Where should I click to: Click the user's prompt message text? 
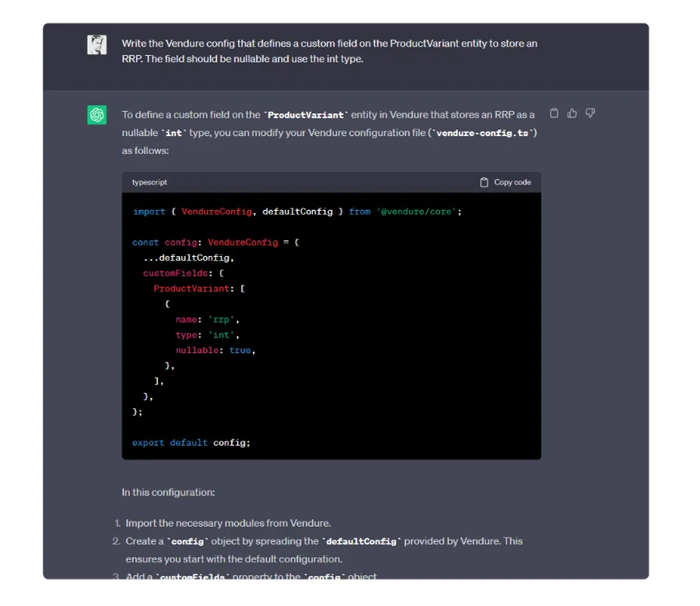tap(329, 51)
